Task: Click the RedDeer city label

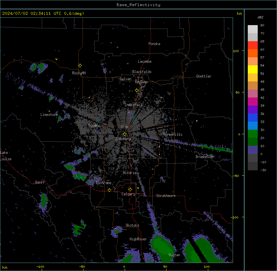Action: [141, 82]
